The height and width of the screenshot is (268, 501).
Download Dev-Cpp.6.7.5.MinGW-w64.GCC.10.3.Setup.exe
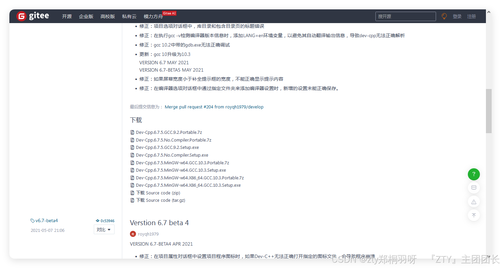point(181,170)
